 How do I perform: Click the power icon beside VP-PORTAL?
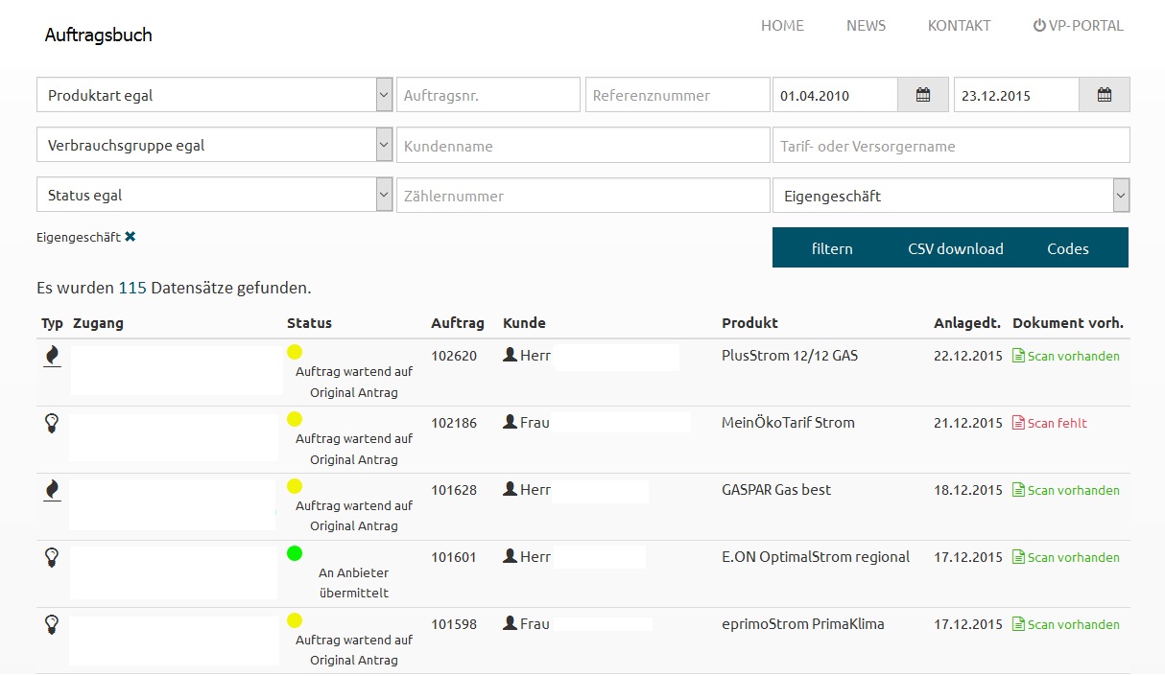pyautogui.click(x=1039, y=26)
